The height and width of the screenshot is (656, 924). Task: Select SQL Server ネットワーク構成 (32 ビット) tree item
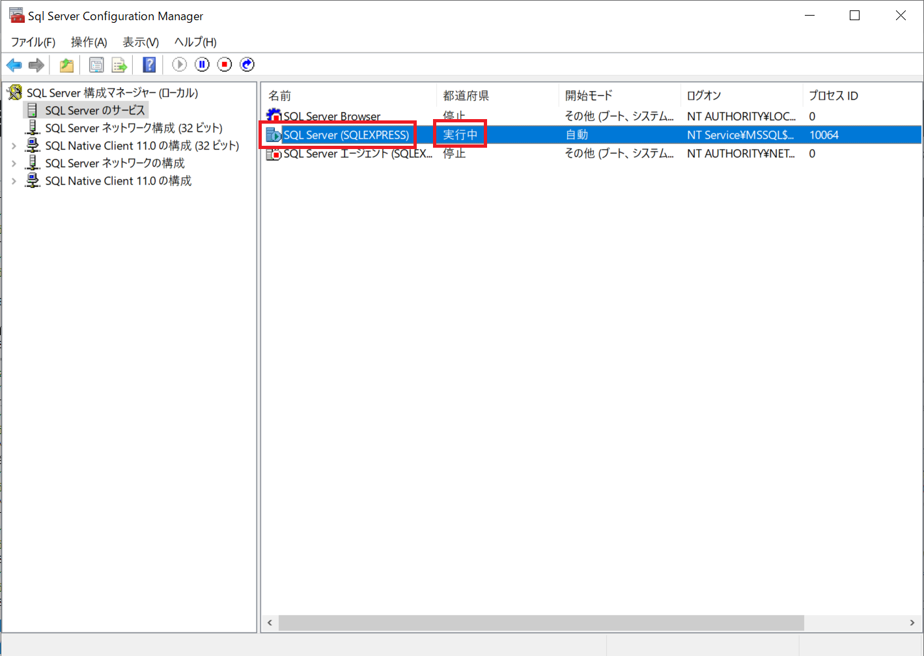[x=133, y=128]
